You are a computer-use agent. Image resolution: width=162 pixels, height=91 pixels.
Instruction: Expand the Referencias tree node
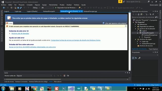135,25
